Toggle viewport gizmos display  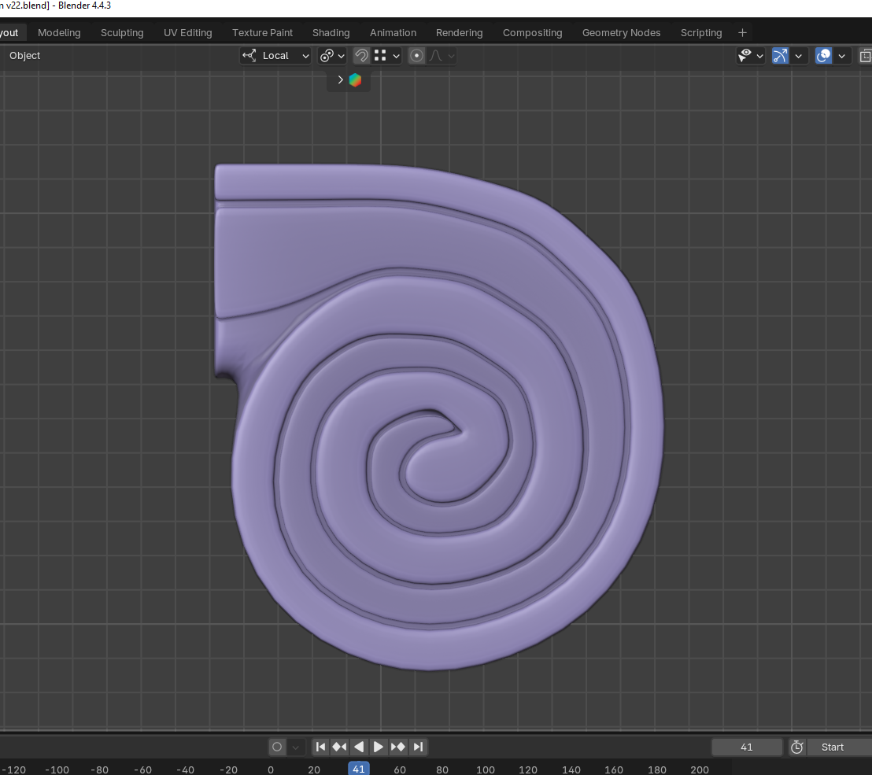[780, 56]
